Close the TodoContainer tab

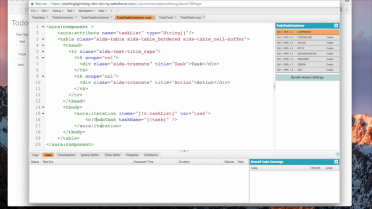coord(76,17)
